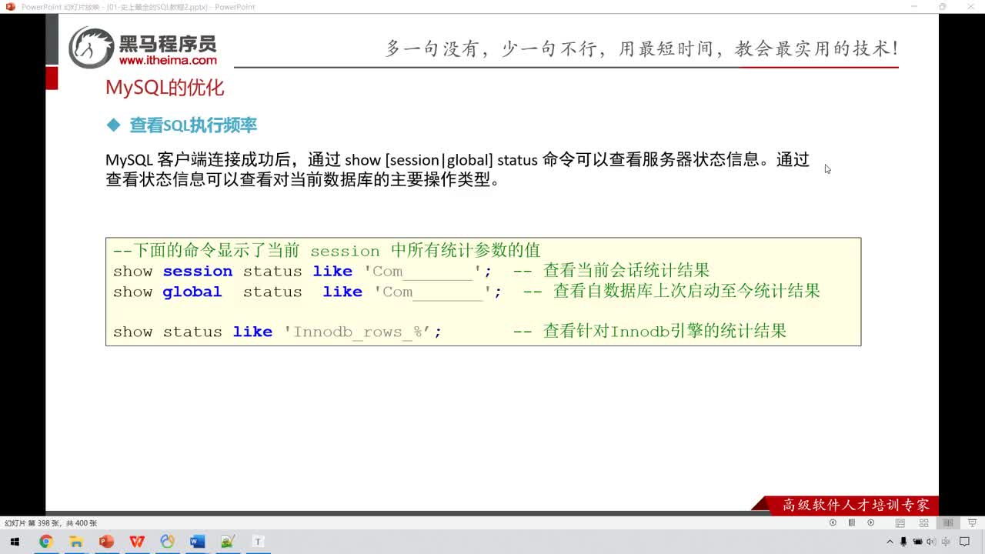Open the Windows Start menu
The image size is (985, 554).
[x=15, y=542]
